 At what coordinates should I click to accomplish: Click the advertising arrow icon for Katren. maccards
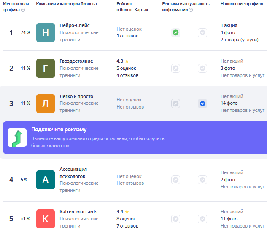coord(175,219)
